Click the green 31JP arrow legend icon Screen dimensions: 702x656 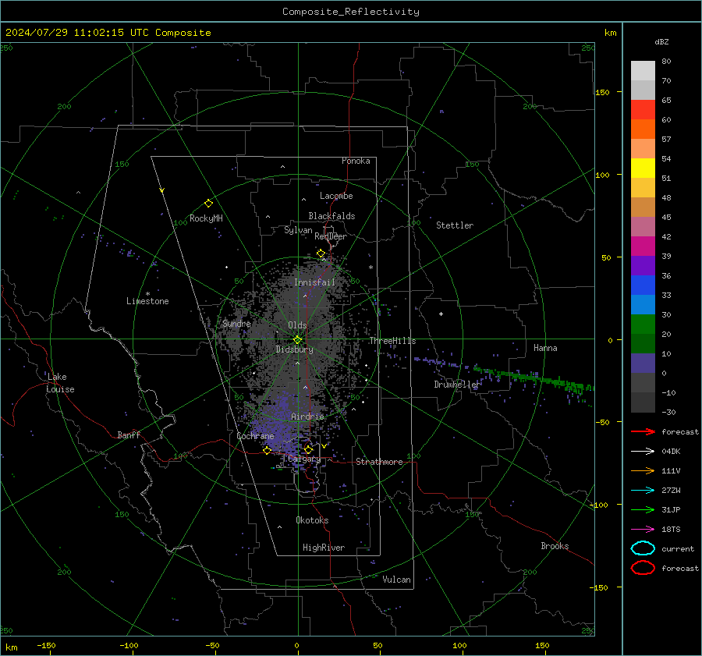pyautogui.click(x=643, y=509)
